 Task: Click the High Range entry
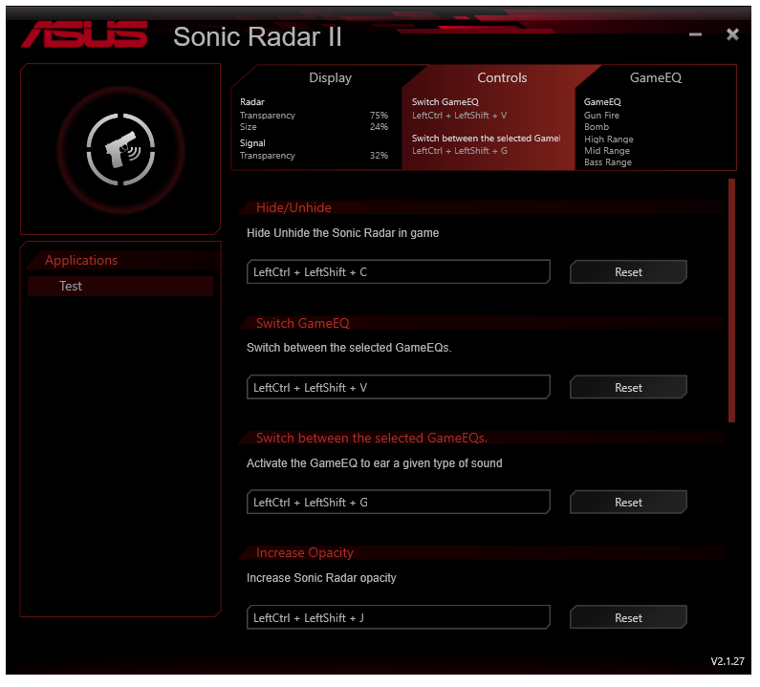click(x=609, y=140)
